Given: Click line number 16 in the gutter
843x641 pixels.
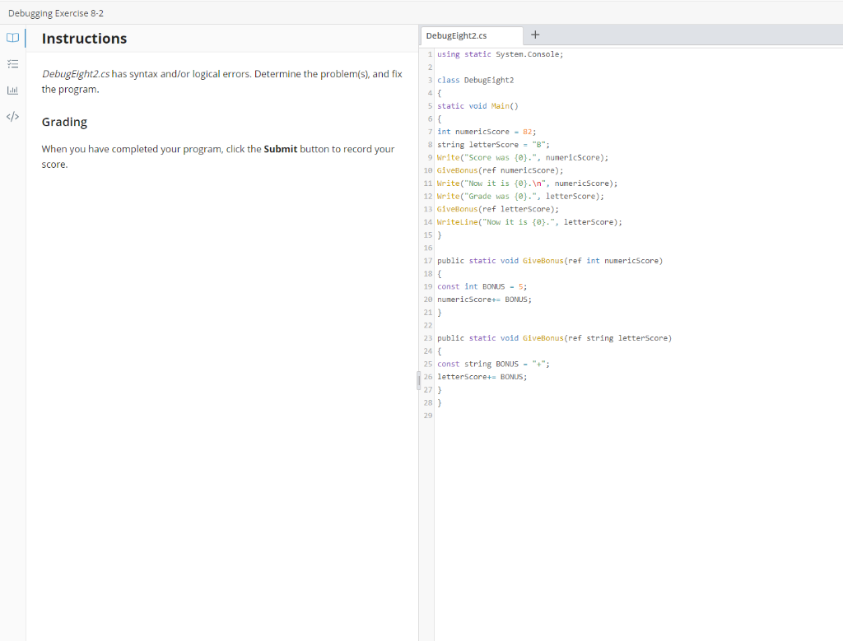Looking at the screenshot, I should pyautogui.click(x=428, y=248).
